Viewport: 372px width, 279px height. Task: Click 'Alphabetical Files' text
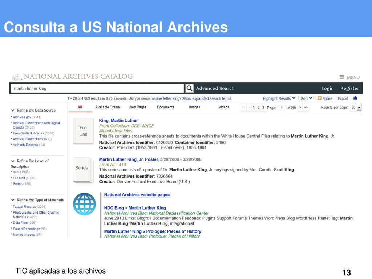click(116, 131)
